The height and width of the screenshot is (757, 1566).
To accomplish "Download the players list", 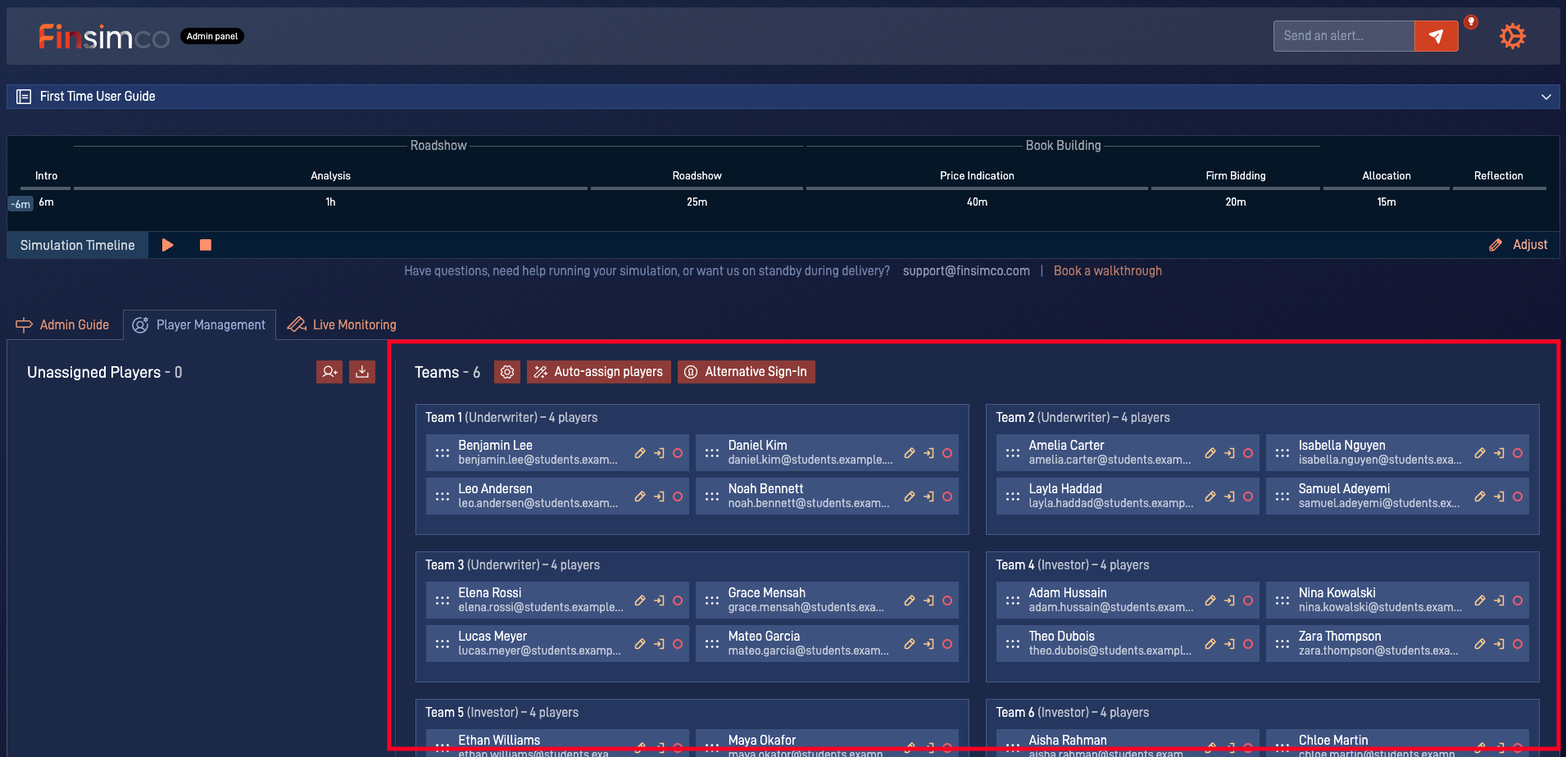I will pos(362,372).
